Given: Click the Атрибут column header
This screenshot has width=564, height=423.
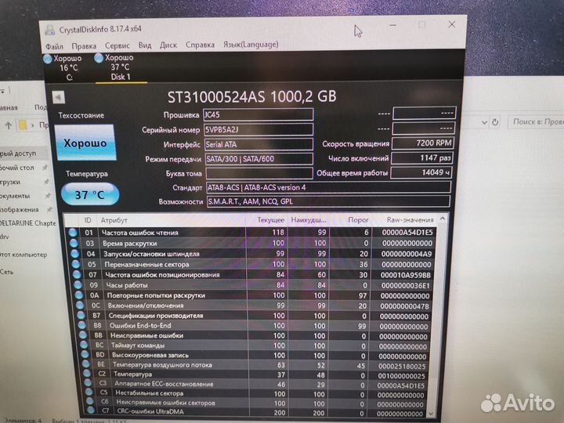Looking at the screenshot, I should pyautogui.click(x=114, y=220).
